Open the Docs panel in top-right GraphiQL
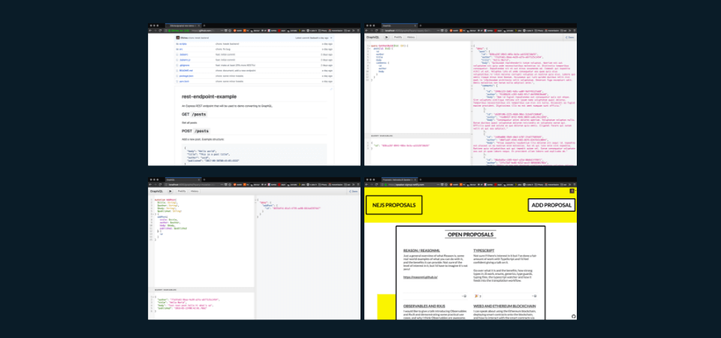Screen dimensions: 721x338 [570, 37]
